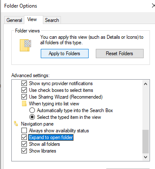
Task: Open the Search tab
Action: (52, 20)
